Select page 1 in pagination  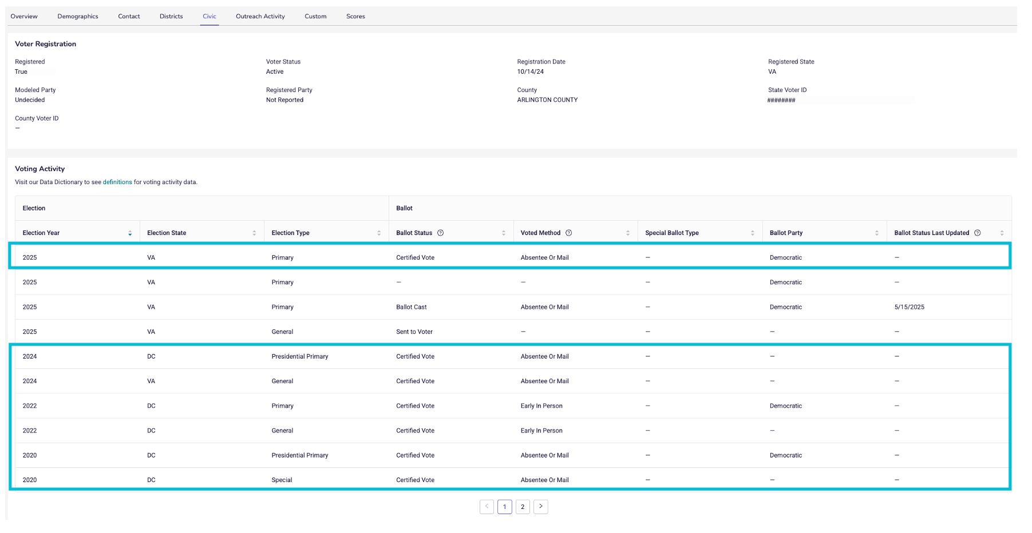click(x=505, y=507)
